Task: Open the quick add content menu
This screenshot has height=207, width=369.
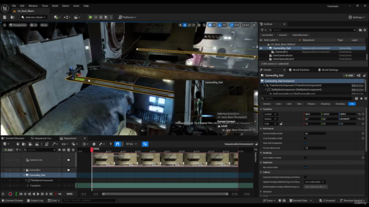Action: [x=57, y=17]
